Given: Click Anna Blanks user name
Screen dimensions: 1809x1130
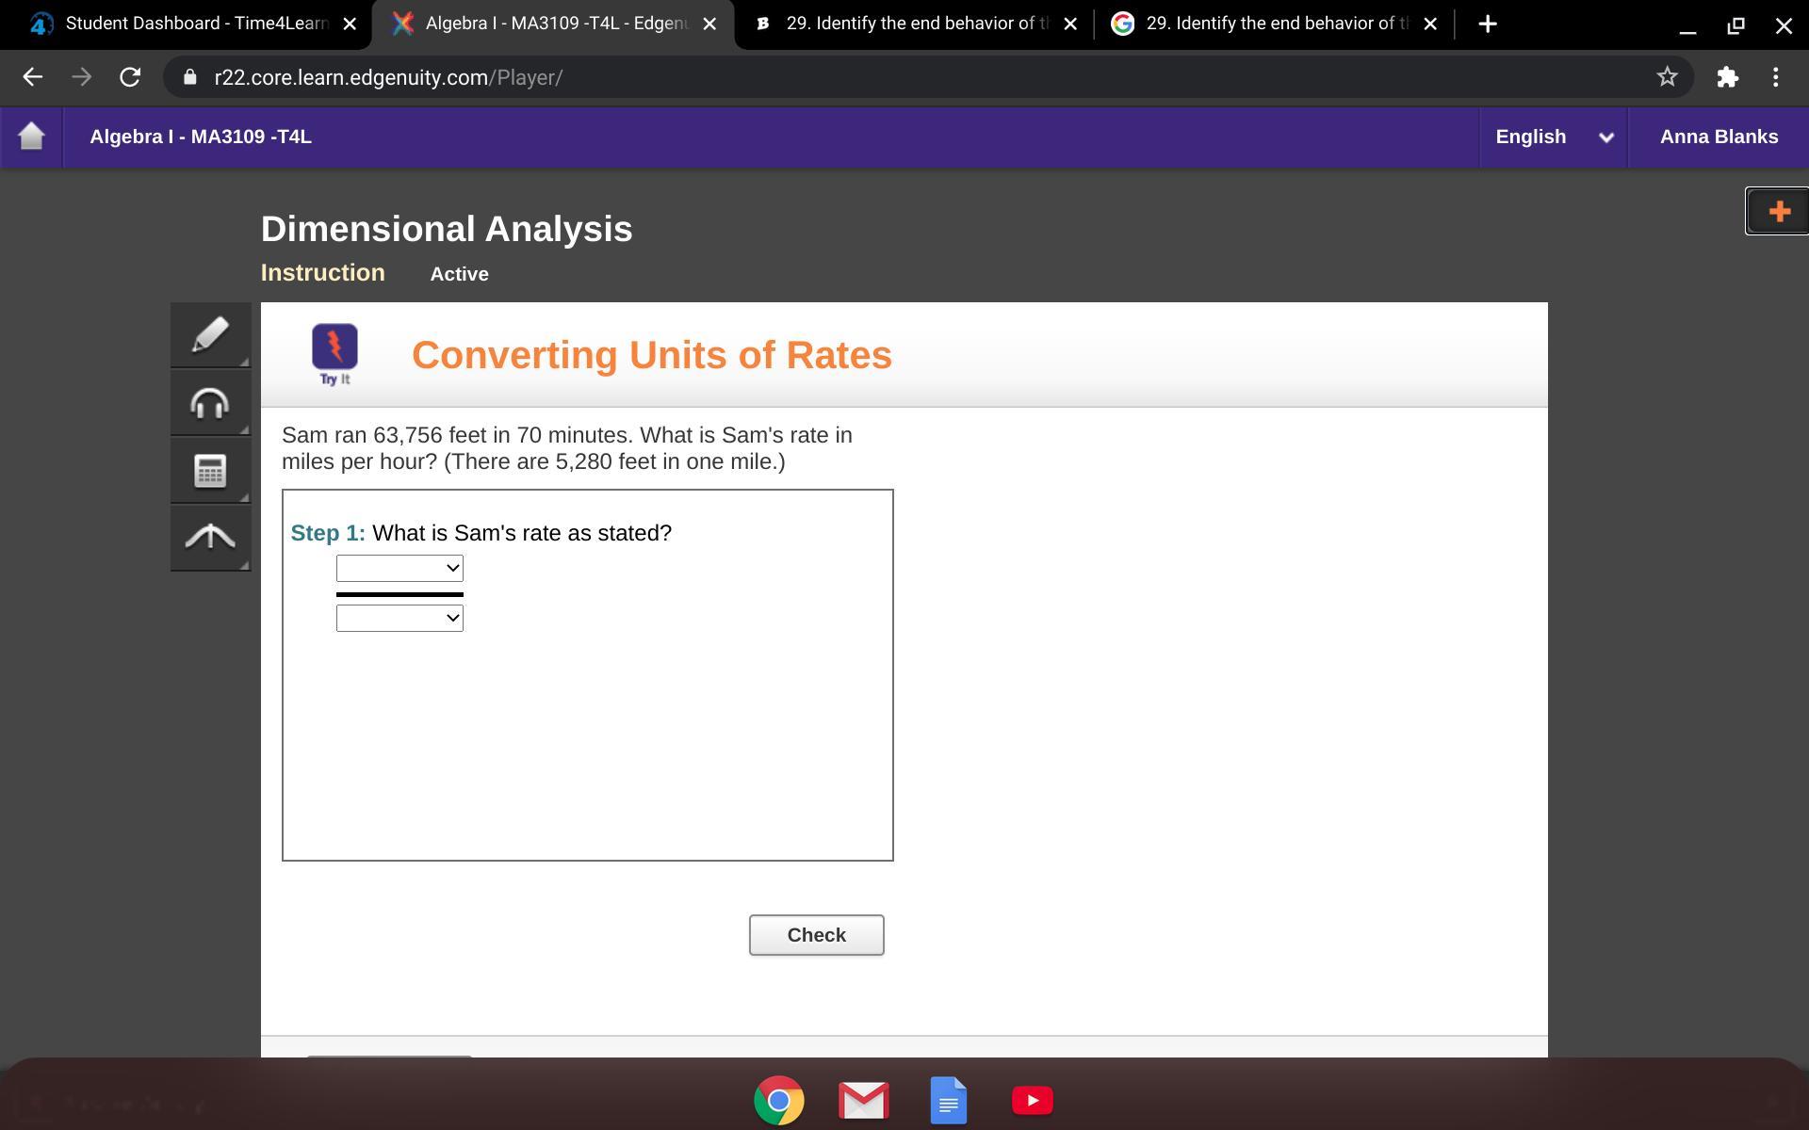Looking at the screenshot, I should [1719, 137].
